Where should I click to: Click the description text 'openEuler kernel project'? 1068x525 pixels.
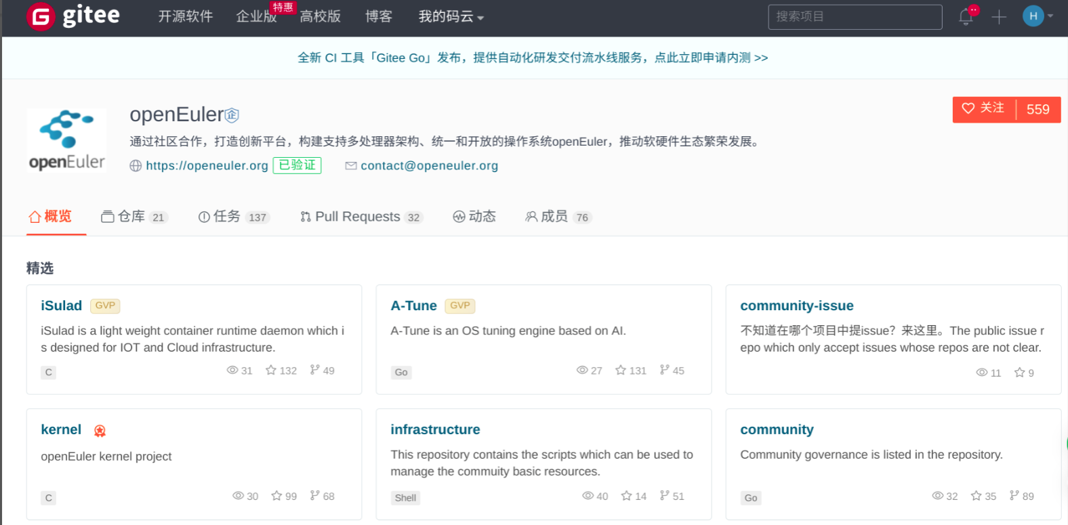[x=106, y=457]
